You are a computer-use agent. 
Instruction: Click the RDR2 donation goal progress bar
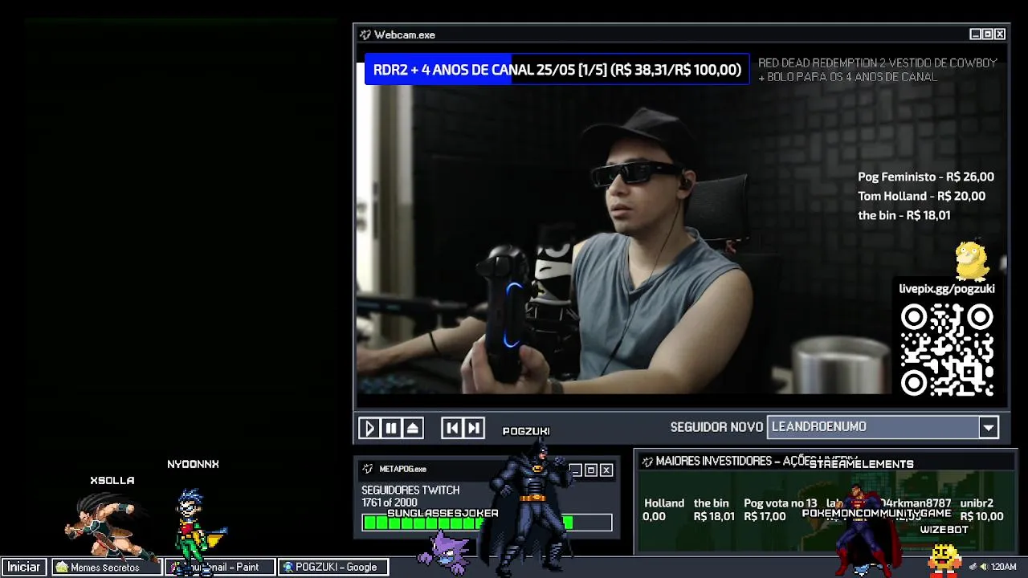557,70
